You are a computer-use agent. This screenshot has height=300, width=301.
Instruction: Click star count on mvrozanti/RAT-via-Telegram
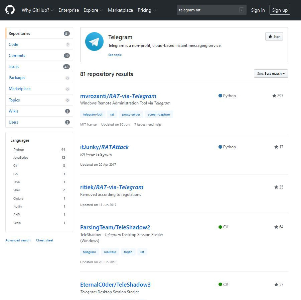point(278,96)
